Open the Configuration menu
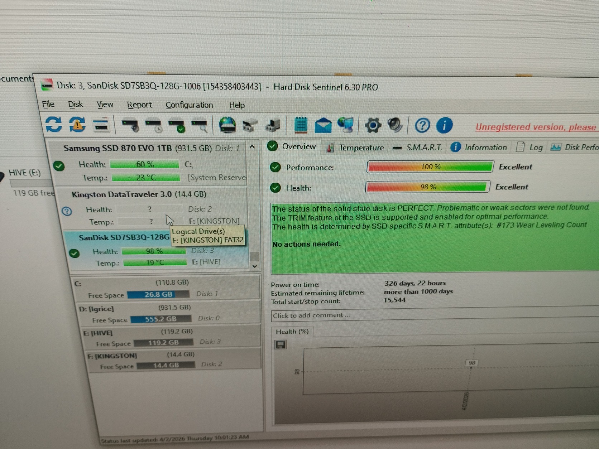The height and width of the screenshot is (449, 599). pos(189,105)
